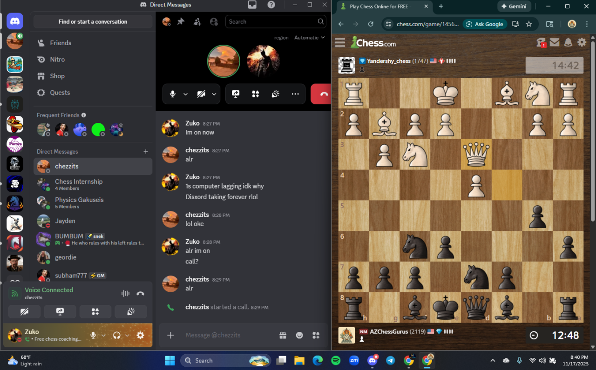Open chess.com friends icon with notification badge
Image resolution: width=596 pixels, height=370 pixels.
pos(541,42)
